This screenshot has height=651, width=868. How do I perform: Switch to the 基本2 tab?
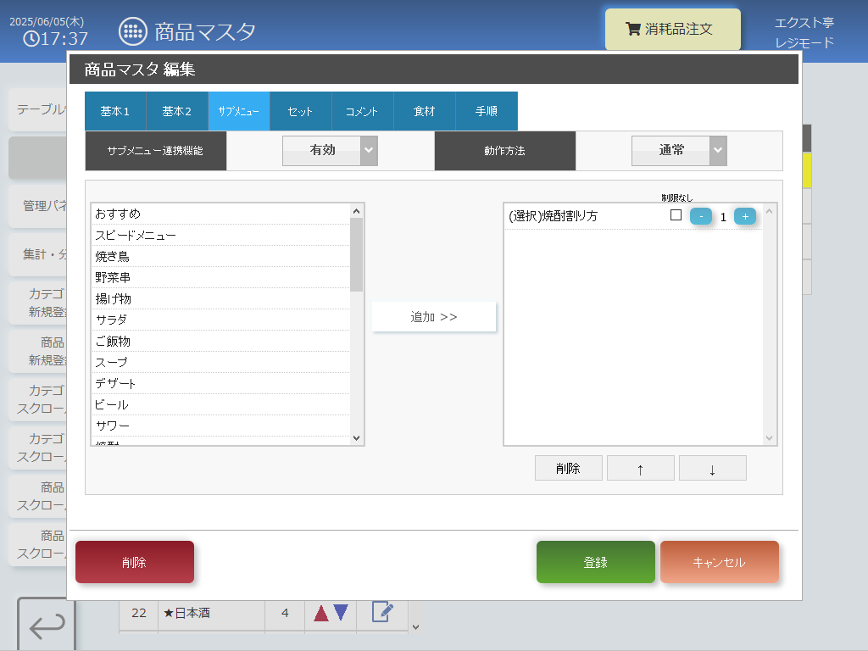coord(177,111)
